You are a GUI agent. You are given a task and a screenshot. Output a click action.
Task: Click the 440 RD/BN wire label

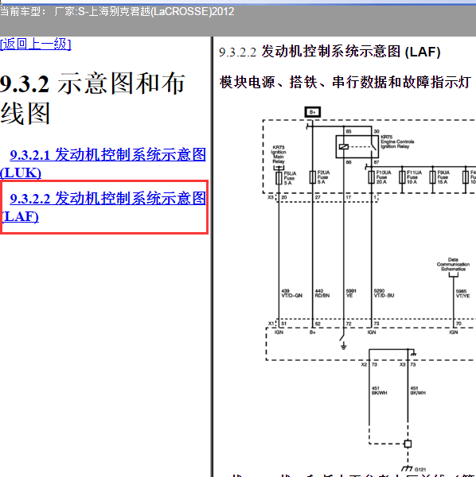(x=322, y=293)
